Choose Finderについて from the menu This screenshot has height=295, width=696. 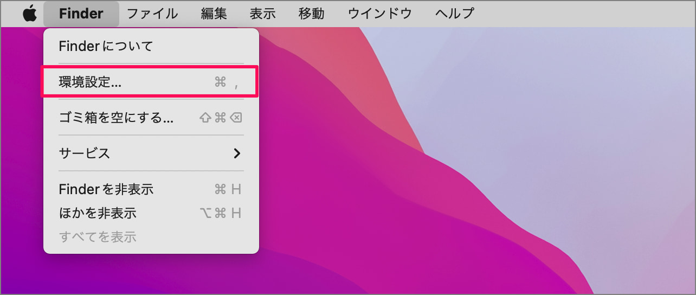pyautogui.click(x=151, y=46)
